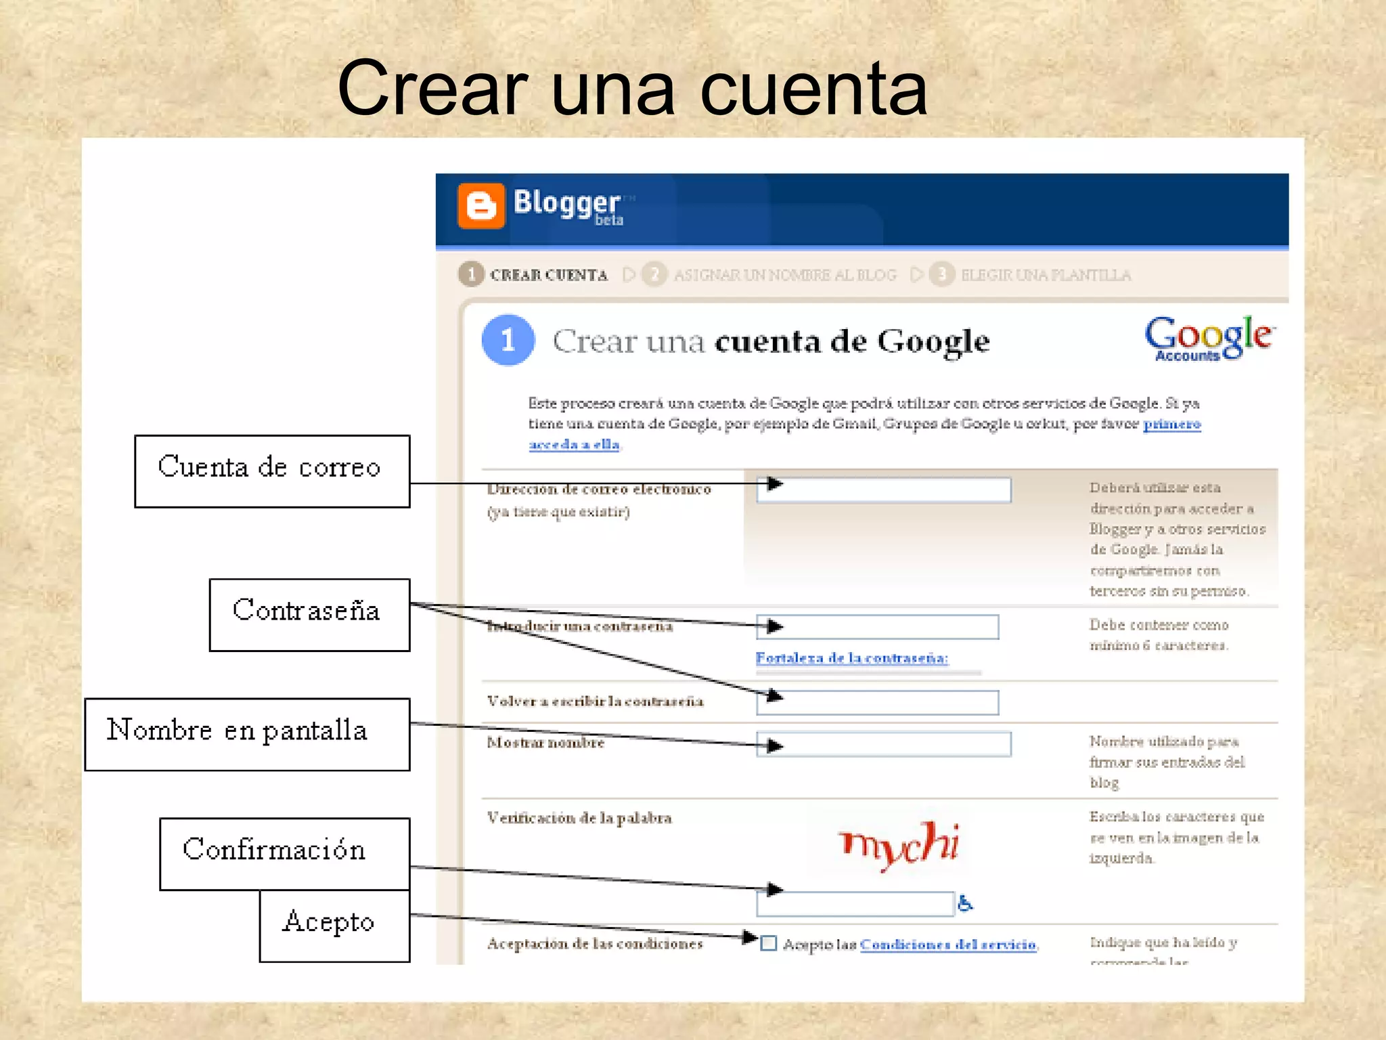The width and height of the screenshot is (1386, 1040).
Task: Click '(ya tiene que existir)' note
Action: click(558, 511)
